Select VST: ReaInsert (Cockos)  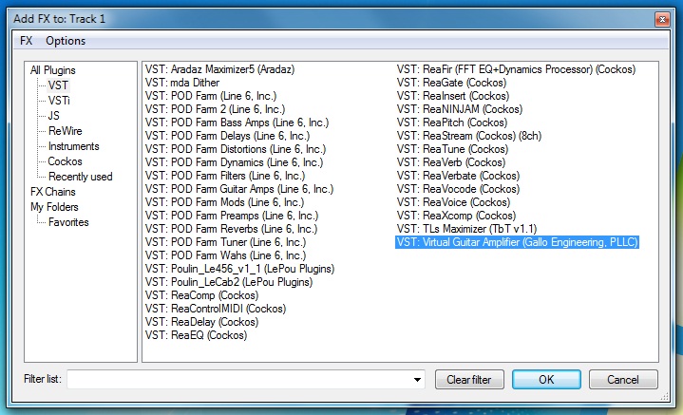click(453, 96)
